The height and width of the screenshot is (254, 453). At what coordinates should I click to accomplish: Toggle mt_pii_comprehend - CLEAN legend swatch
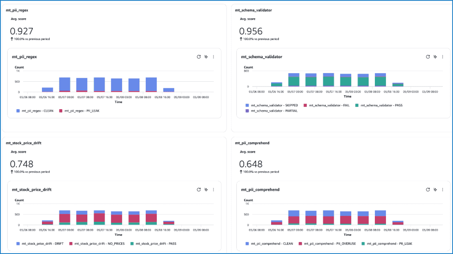247,243
